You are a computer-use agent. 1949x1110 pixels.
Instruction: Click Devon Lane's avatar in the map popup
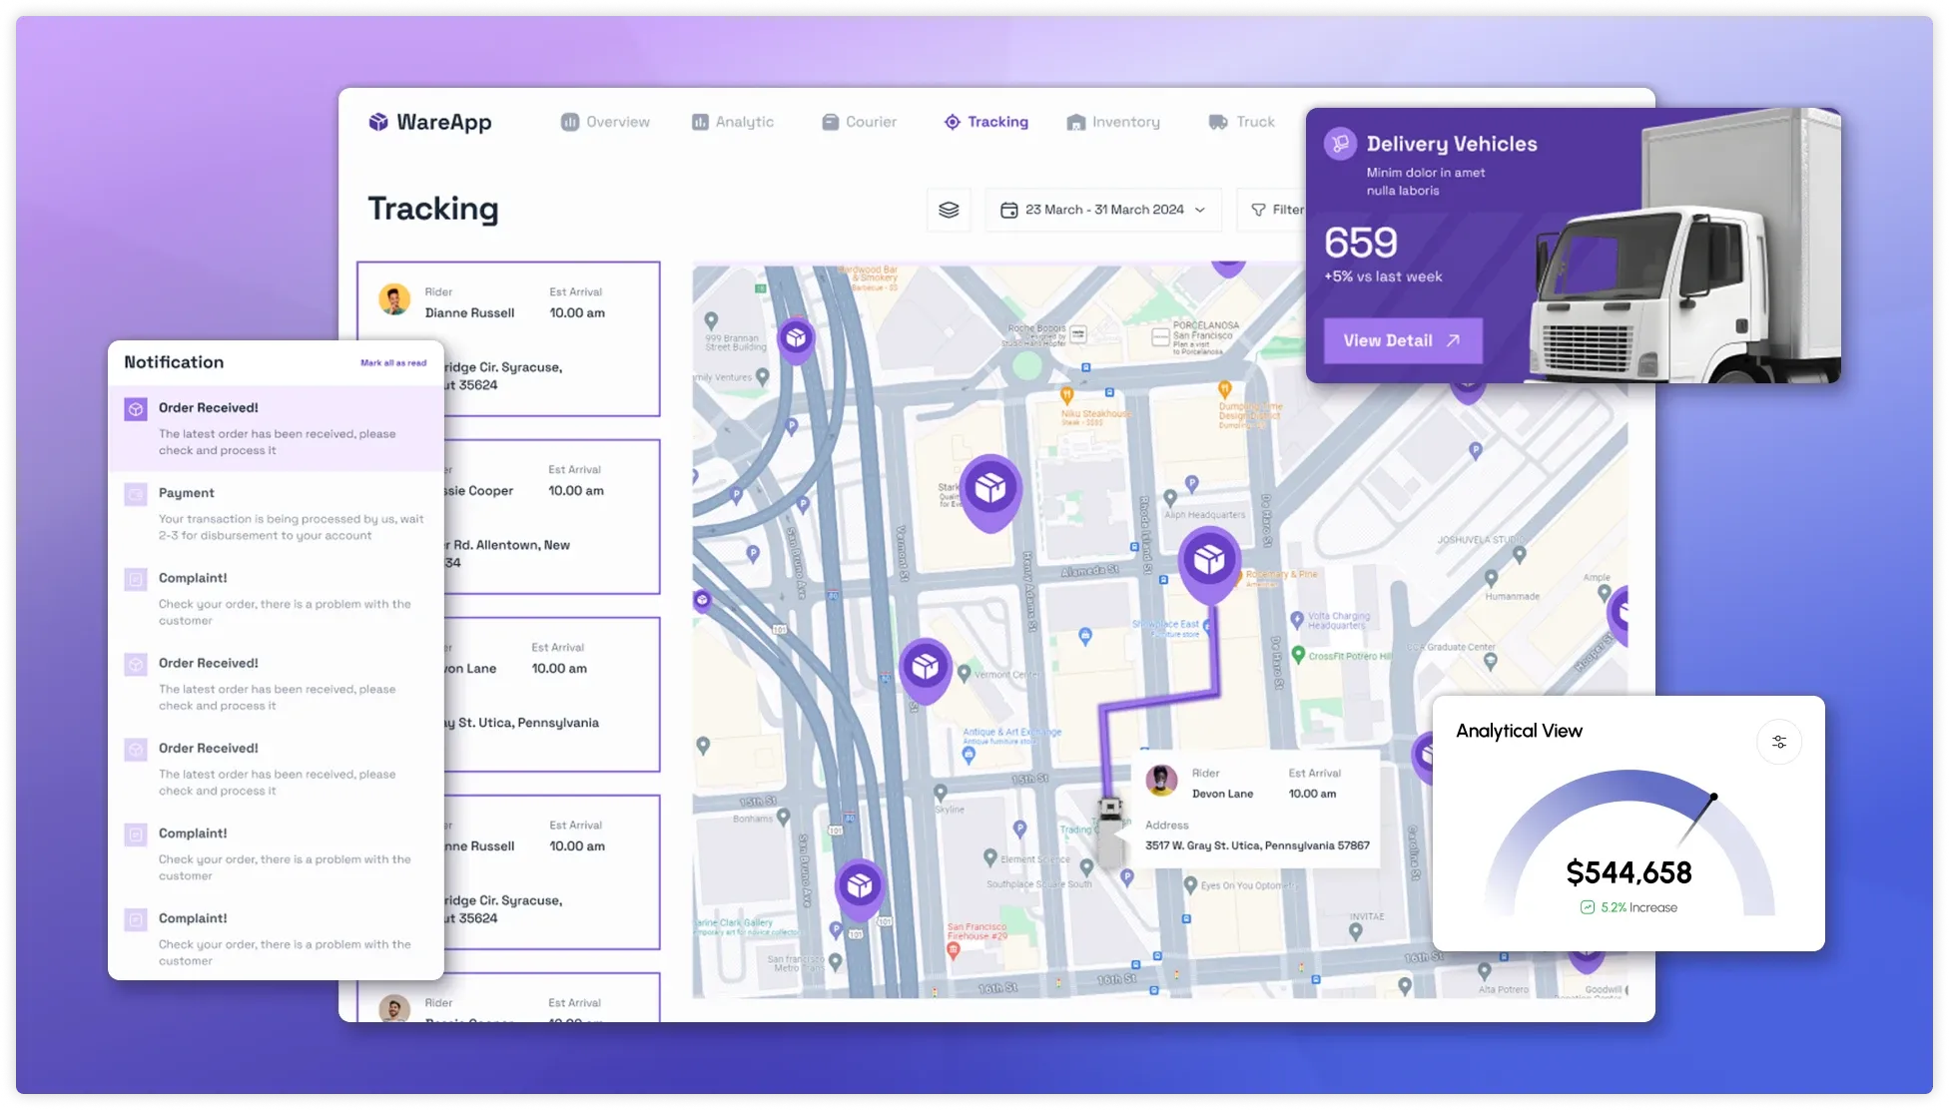[x=1161, y=781]
